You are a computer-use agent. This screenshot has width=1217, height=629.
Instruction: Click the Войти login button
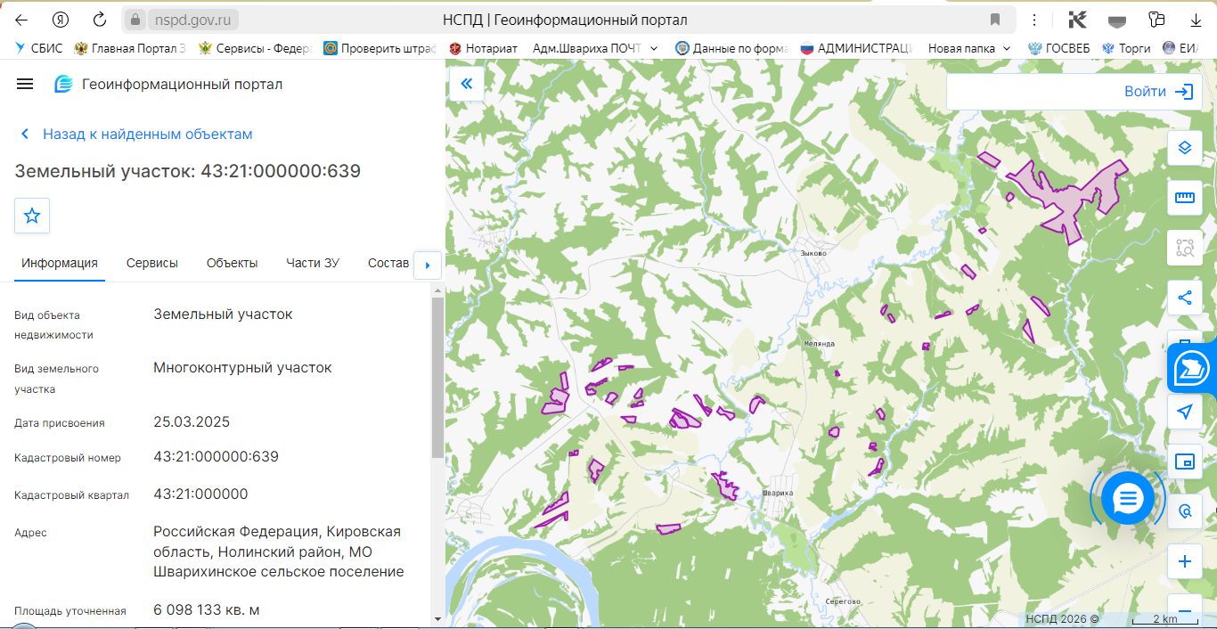(x=1157, y=92)
